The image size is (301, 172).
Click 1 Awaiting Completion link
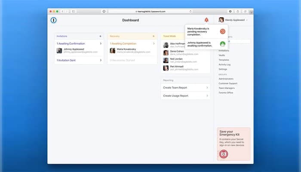tap(123, 43)
